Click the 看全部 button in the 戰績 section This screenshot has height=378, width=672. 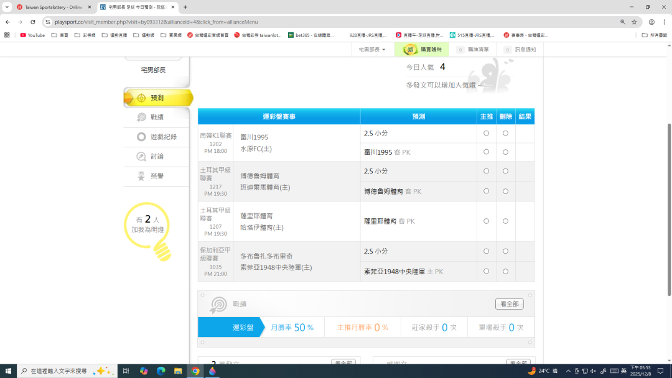(509, 304)
